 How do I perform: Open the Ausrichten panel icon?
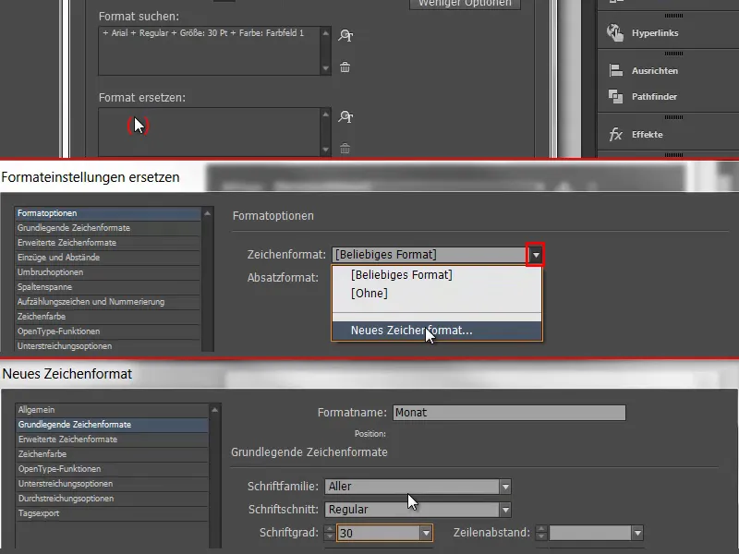coord(615,71)
